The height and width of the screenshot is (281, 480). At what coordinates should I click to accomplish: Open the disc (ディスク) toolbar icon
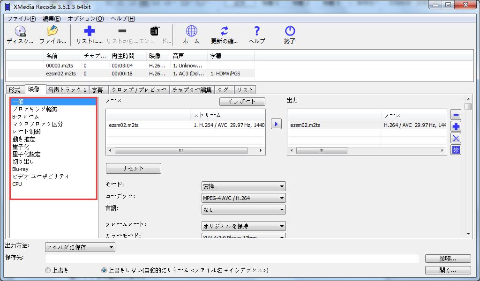click(x=20, y=35)
